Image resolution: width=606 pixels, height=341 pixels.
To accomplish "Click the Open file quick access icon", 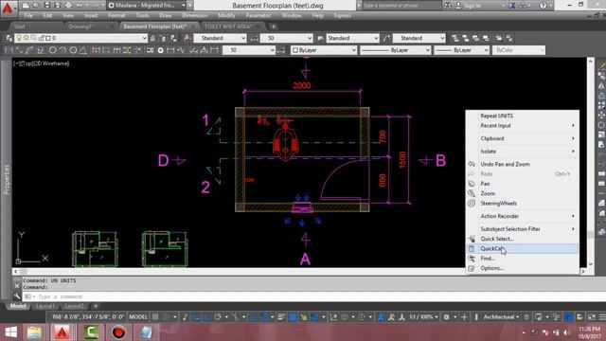I will pyautogui.click(x=36, y=6).
